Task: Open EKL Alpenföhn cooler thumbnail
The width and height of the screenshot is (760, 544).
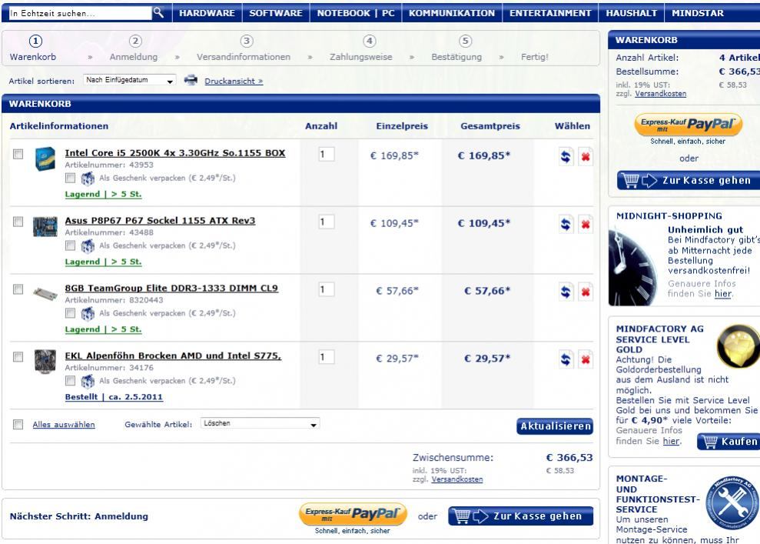Action: (45, 361)
